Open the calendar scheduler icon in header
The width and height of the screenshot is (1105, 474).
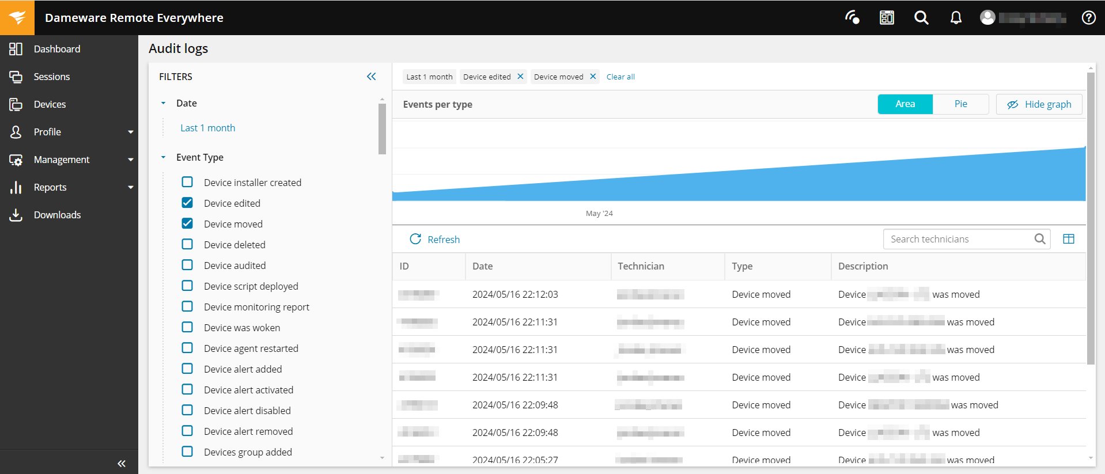pyautogui.click(x=887, y=18)
